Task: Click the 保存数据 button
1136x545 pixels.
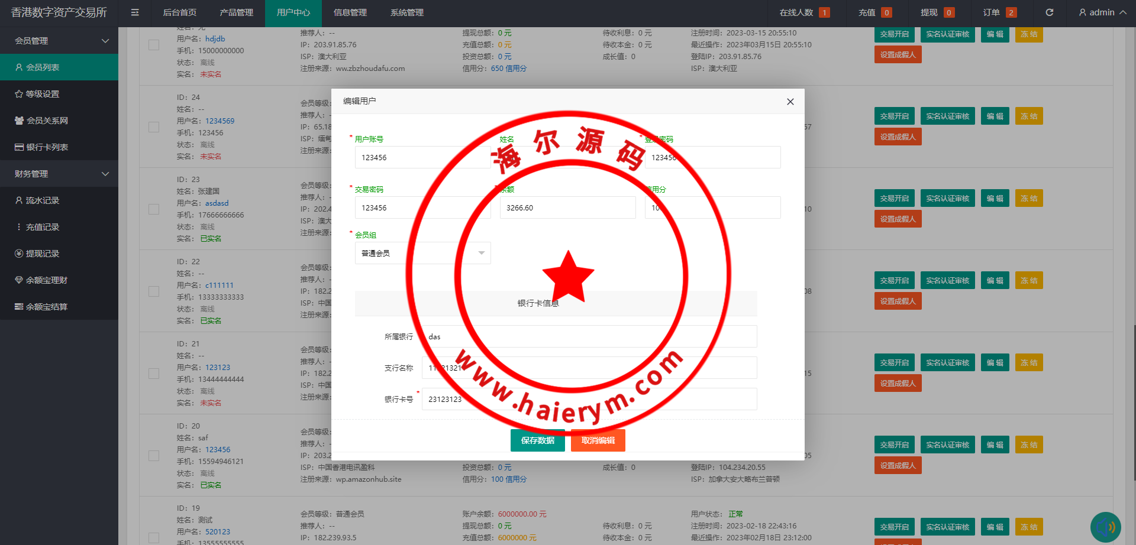Action: (537, 440)
